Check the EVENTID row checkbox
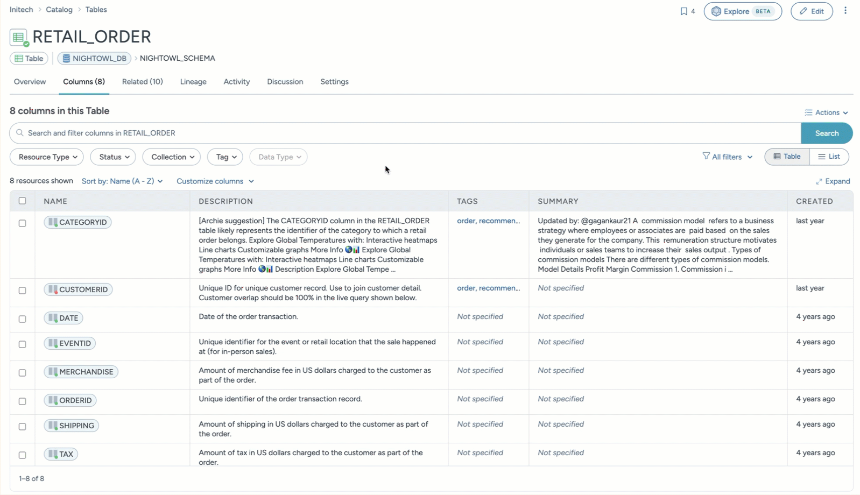 (22, 344)
